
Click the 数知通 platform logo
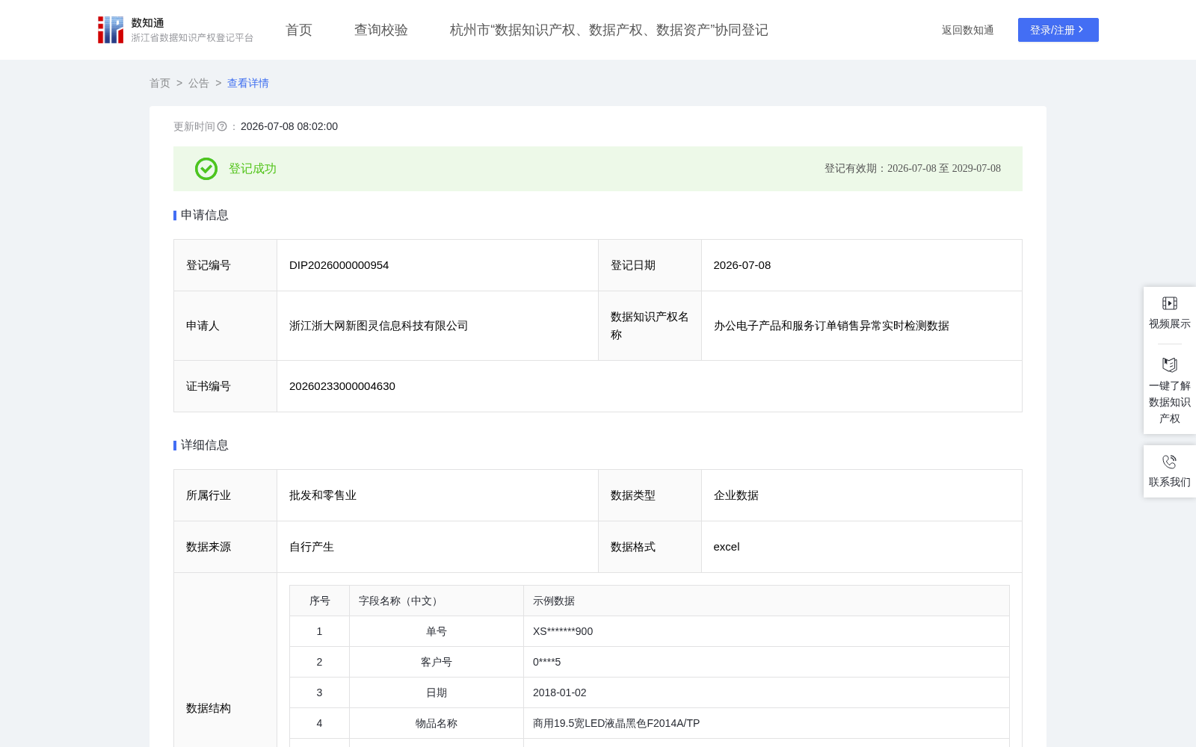pos(176,30)
